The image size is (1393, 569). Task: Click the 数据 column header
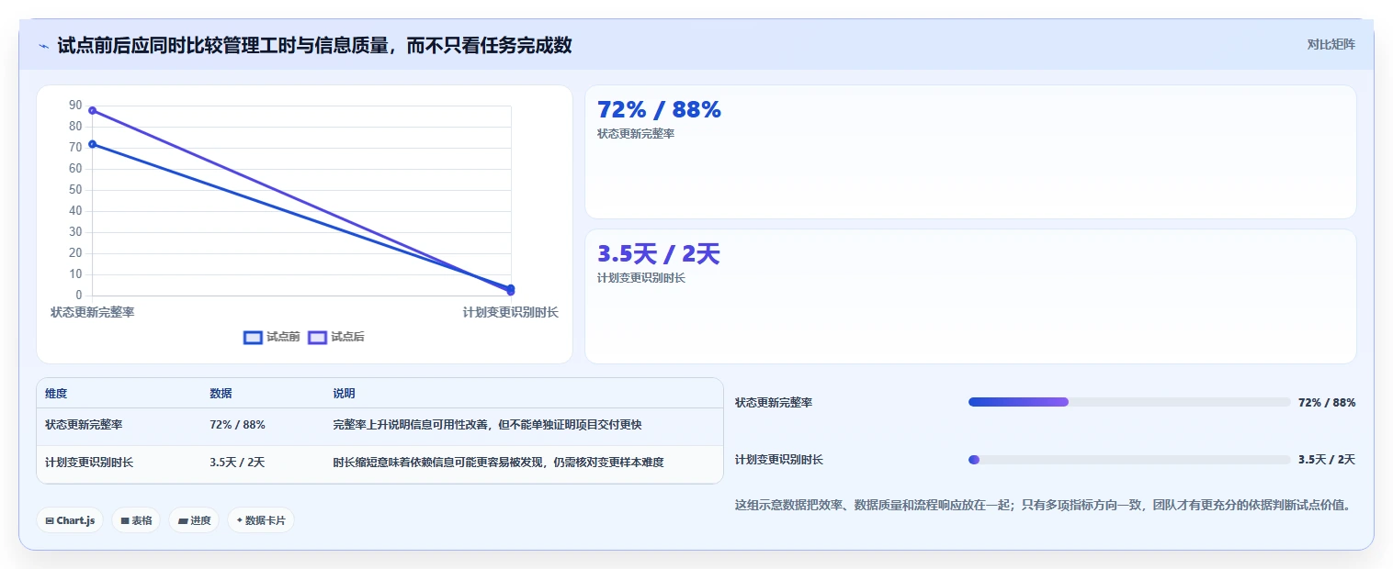click(x=221, y=394)
